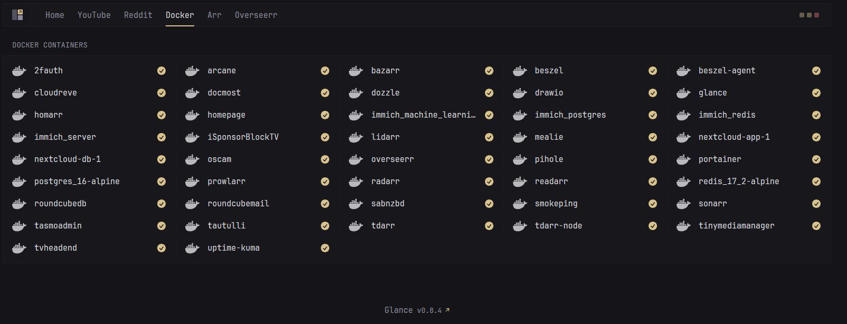Viewport: 847px width, 324px height.
Task: Expand the truncated immich_machine_learning container name
Action: click(x=423, y=115)
